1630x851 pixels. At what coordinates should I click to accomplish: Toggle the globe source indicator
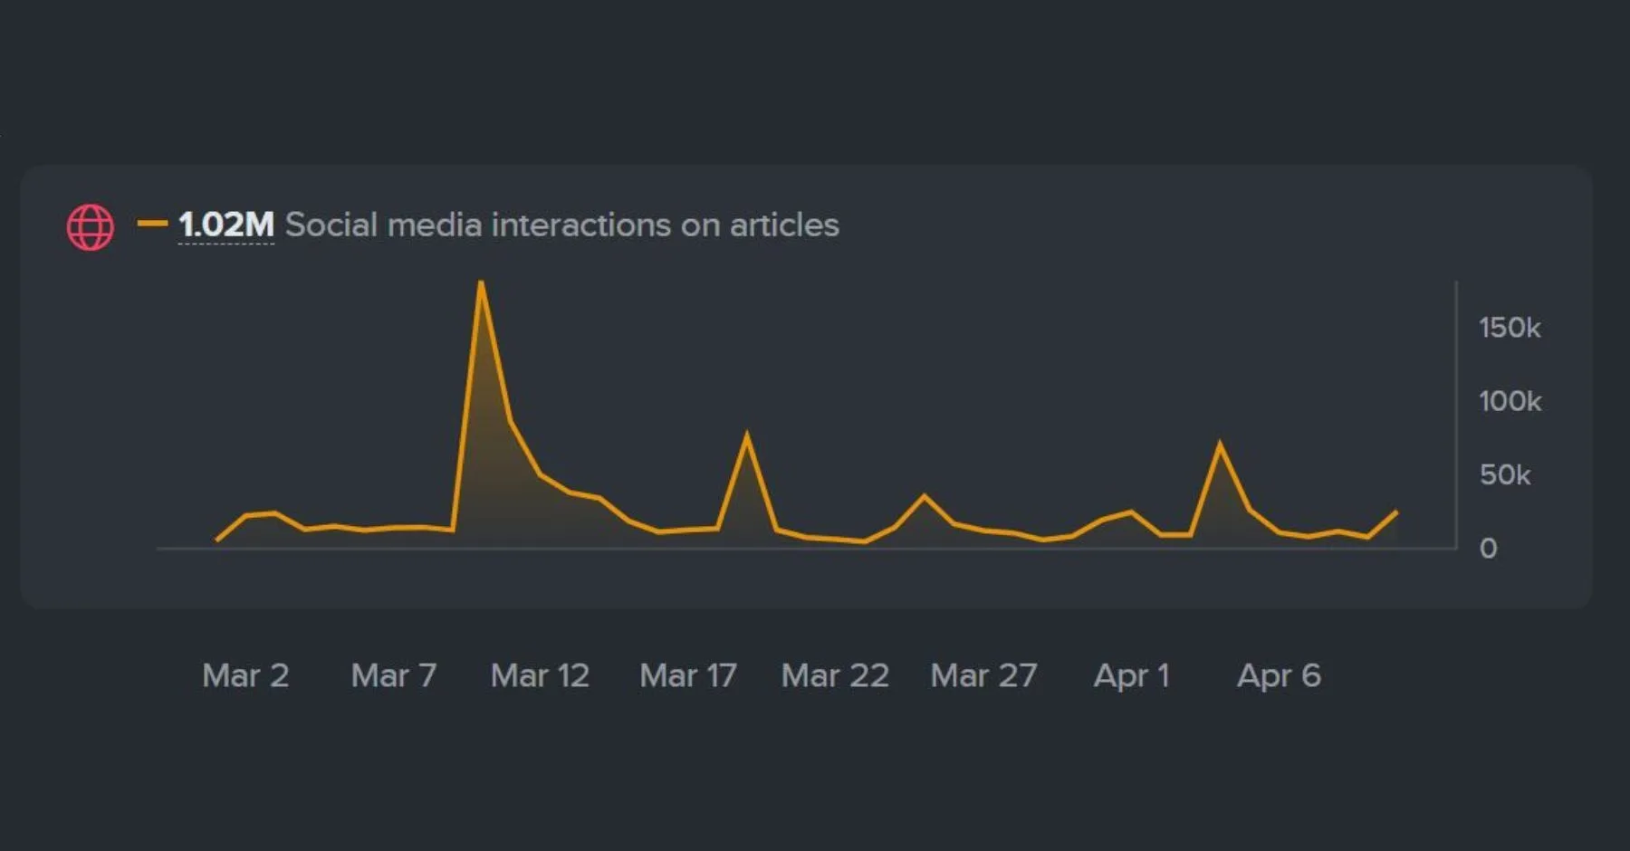click(x=89, y=225)
